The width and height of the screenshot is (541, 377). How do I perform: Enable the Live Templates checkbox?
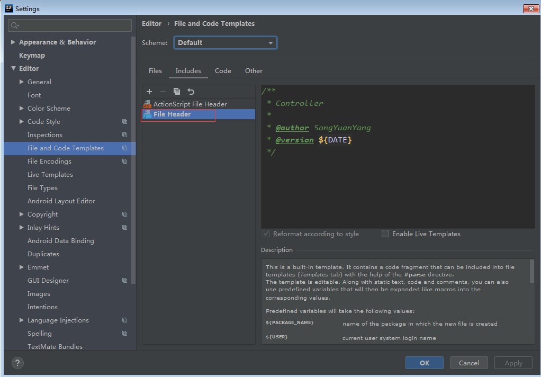pyautogui.click(x=385, y=234)
